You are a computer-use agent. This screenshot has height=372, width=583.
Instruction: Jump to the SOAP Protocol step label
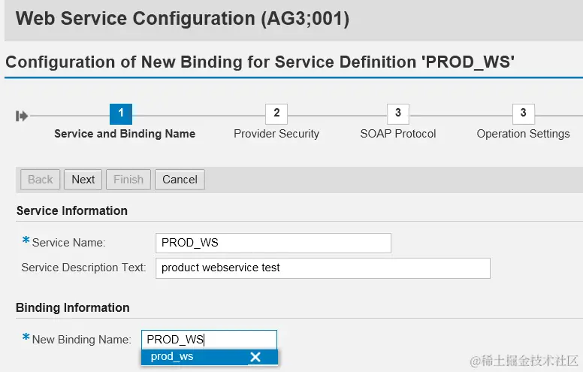click(398, 134)
